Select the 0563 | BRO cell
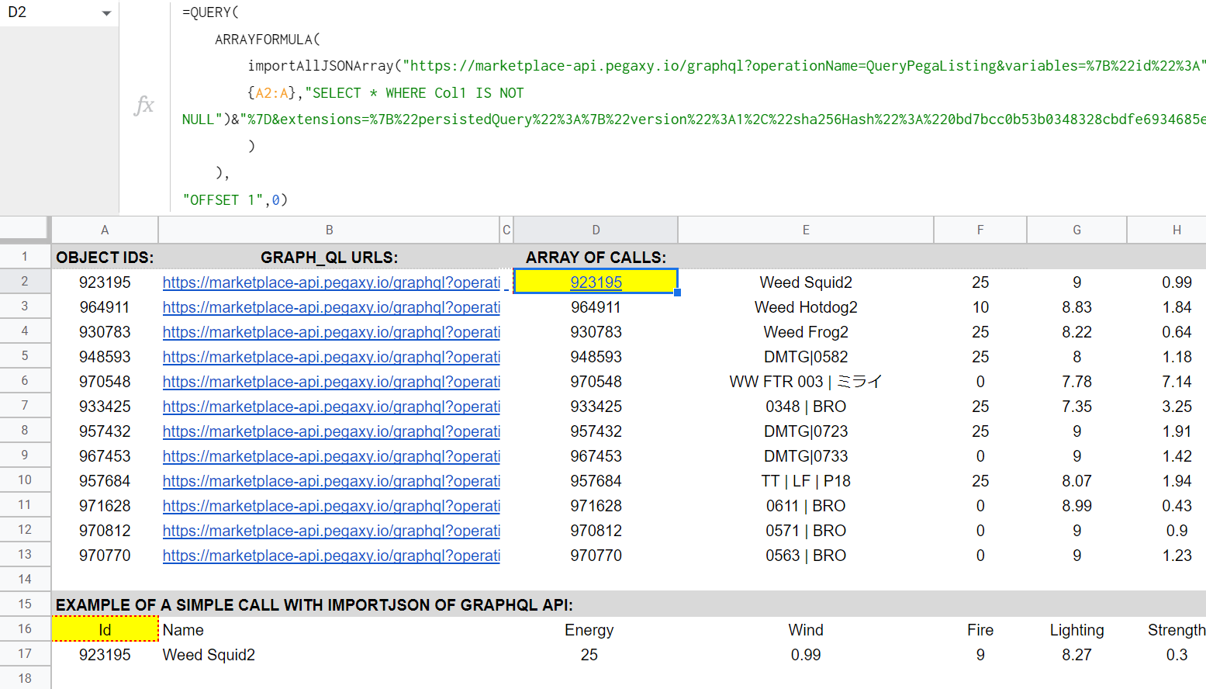 (x=806, y=556)
